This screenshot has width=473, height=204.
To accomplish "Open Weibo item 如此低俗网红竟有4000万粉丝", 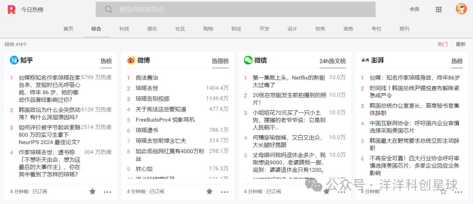I will pos(170,155).
